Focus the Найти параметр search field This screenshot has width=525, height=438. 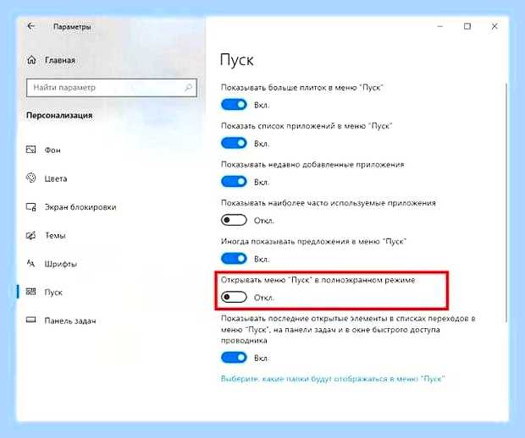[x=112, y=88]
